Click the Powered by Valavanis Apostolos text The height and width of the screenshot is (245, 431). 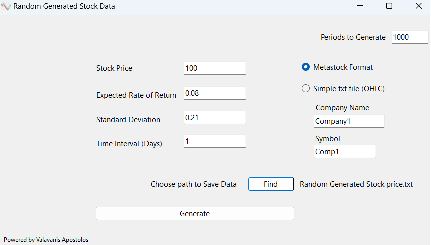coord(46,240)
